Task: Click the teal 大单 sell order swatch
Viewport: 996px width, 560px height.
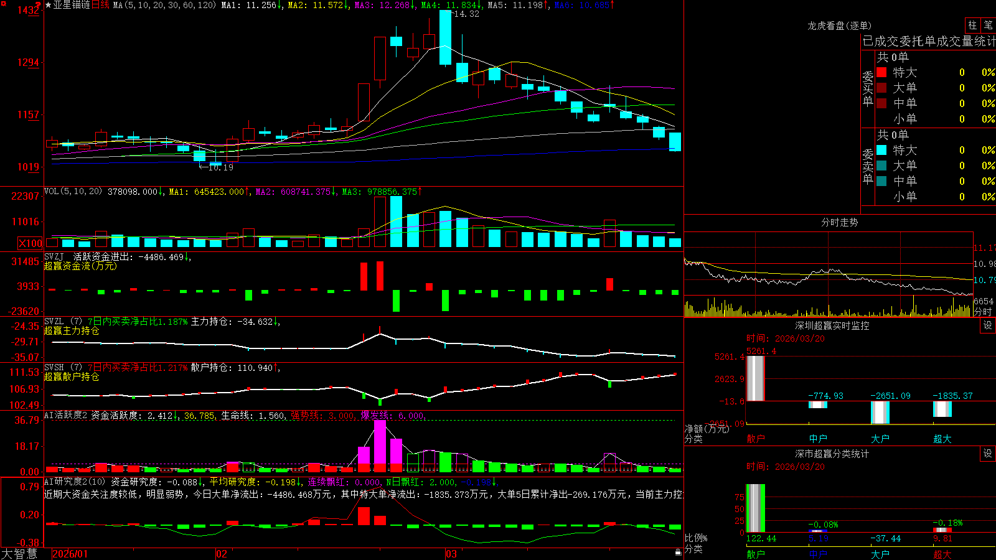Action: [881, 166]
